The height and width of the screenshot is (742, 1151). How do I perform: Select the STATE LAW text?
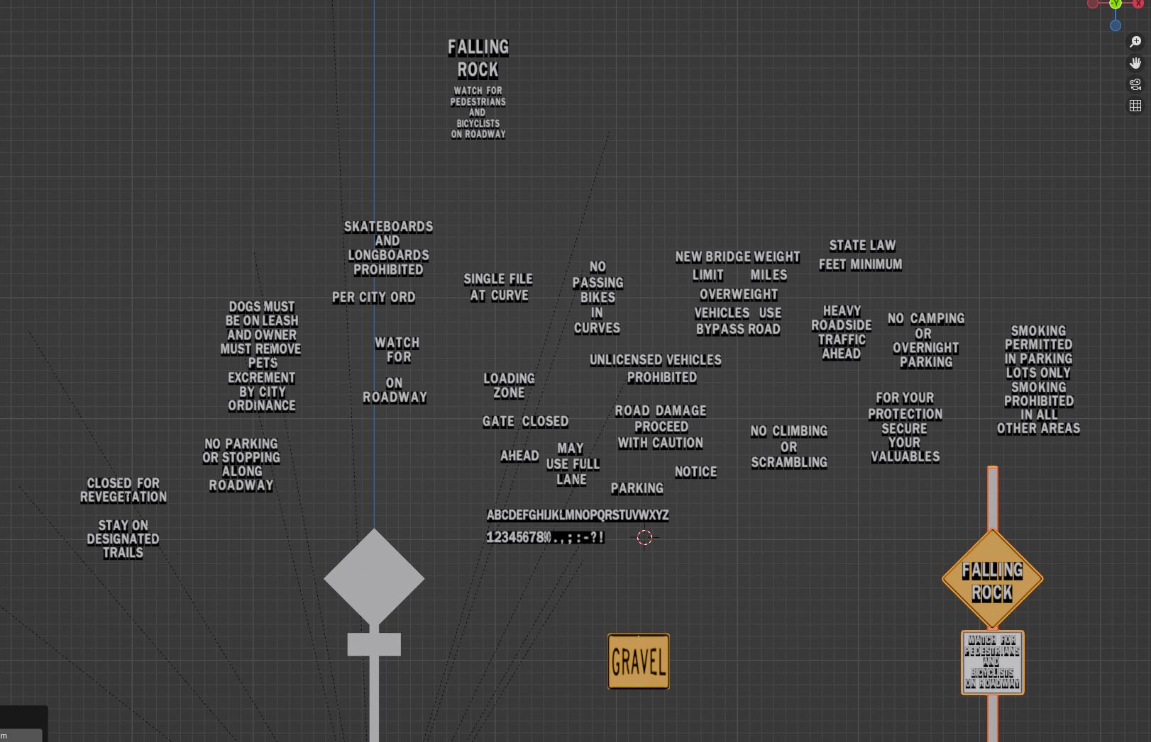point(862,245)
